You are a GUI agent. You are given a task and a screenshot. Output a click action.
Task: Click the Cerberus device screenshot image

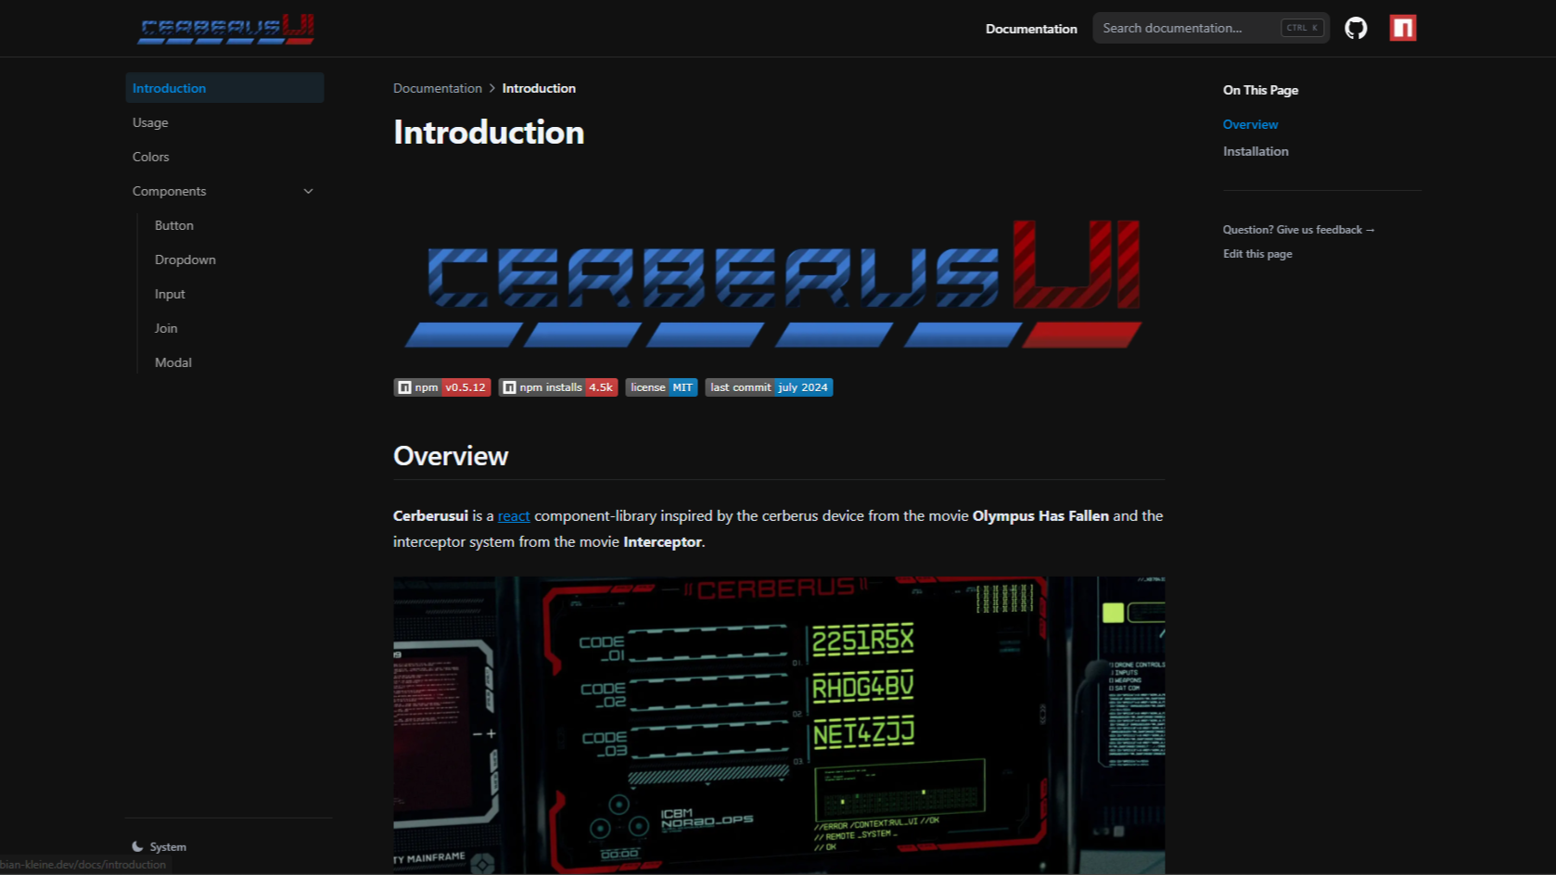click(x=779, y=725)
